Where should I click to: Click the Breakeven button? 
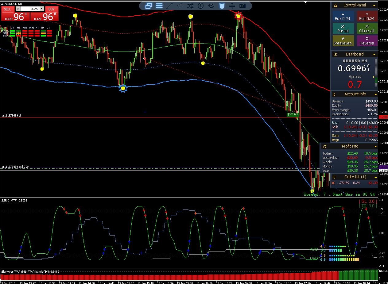pyautogui.click(x=343, y=41)
